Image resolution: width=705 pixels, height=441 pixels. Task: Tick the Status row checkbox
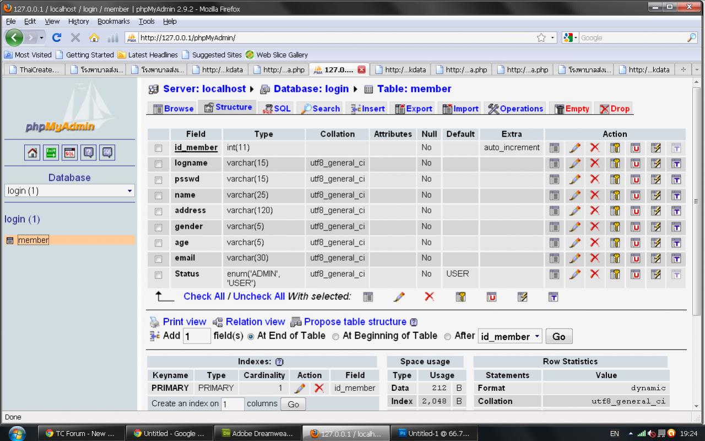point(159,275)
